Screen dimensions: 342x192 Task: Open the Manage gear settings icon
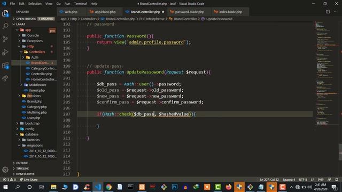(5, 170)
